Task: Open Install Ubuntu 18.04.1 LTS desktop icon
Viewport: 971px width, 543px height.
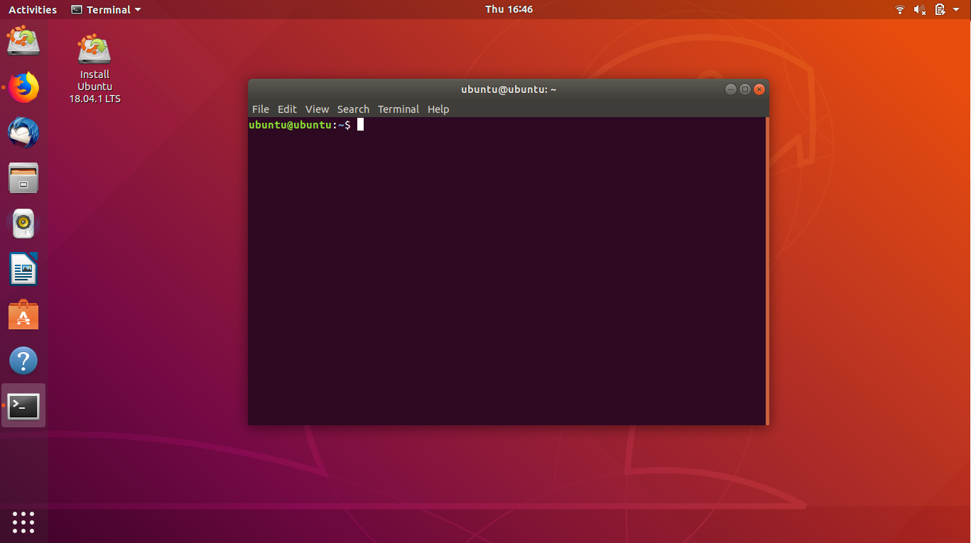Action: point(94,69)
